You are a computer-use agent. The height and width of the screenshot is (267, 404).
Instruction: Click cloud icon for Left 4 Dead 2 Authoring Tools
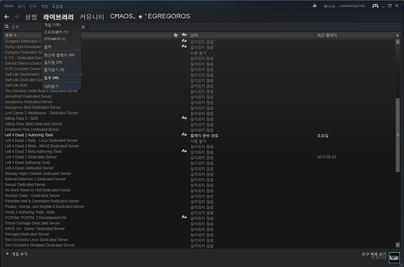[184, 134]
